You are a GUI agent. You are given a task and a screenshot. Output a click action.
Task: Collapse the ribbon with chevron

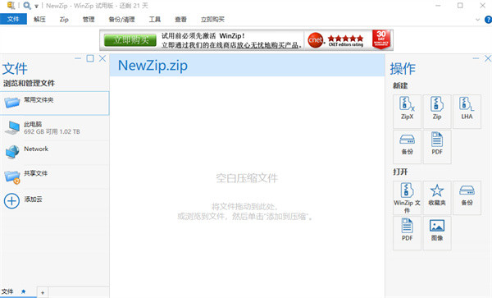point(477,20)
